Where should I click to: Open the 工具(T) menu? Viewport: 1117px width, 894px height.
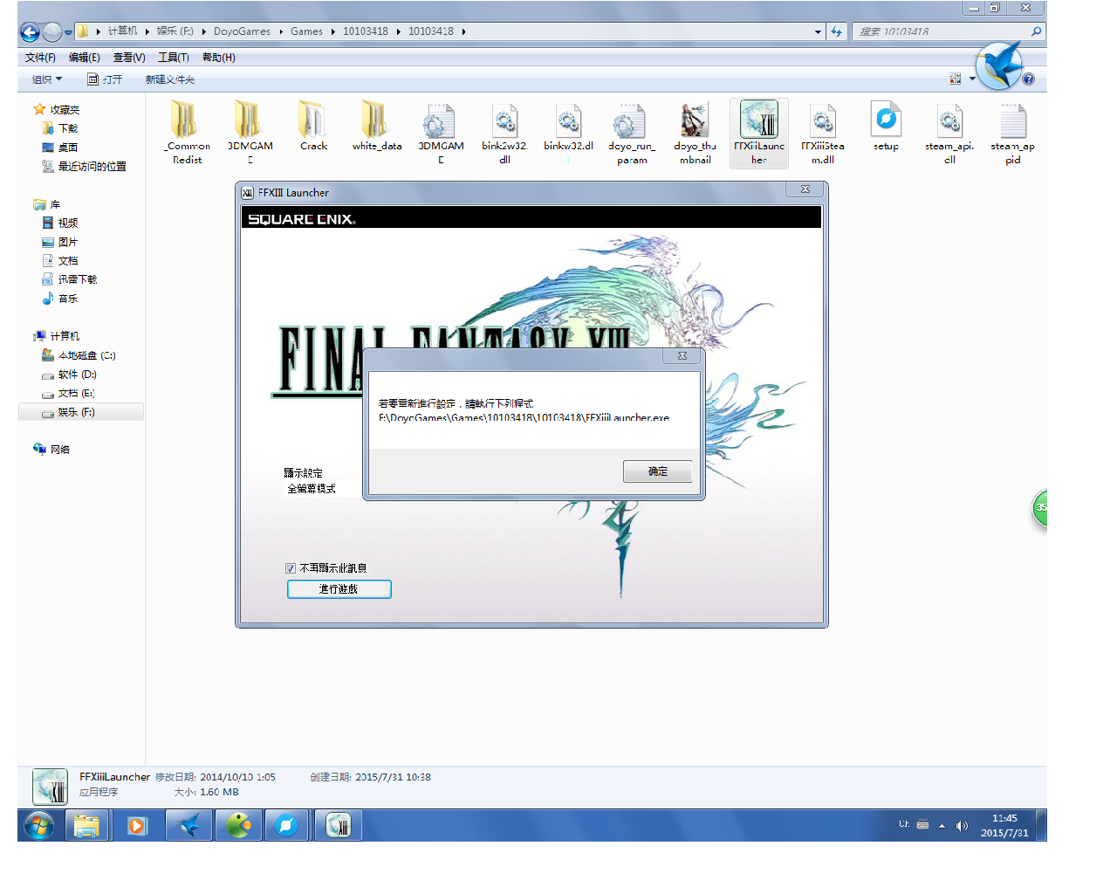pyautogui.click(x=174, y=58)
